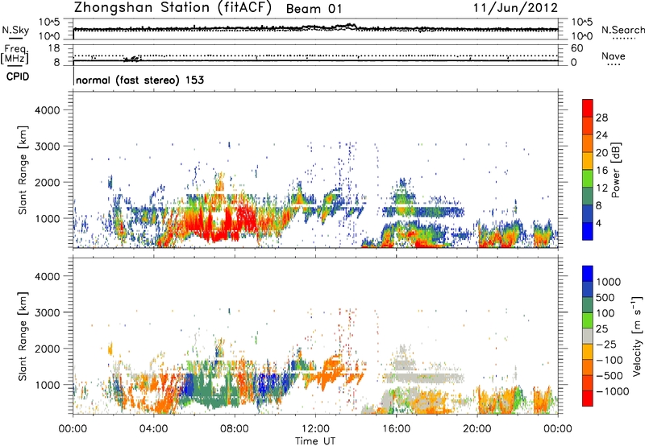The width and height of the screenshot is (645, 446).
Task: Click the 'Time UT' axis label
Action: 315,441
